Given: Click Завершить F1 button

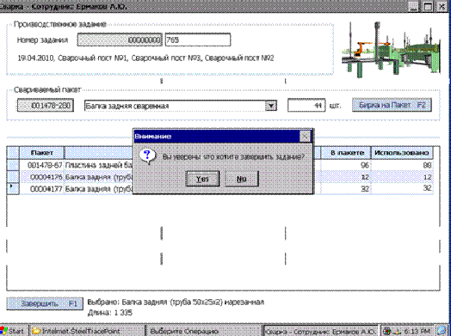Looking at the screenshot, I should [45, 303].
